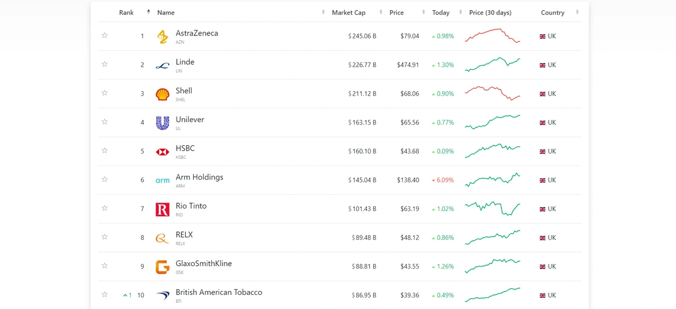Click the AstraZeneca company logo
676x309 pixels.
pyautogui.click(x=162, y=37)
